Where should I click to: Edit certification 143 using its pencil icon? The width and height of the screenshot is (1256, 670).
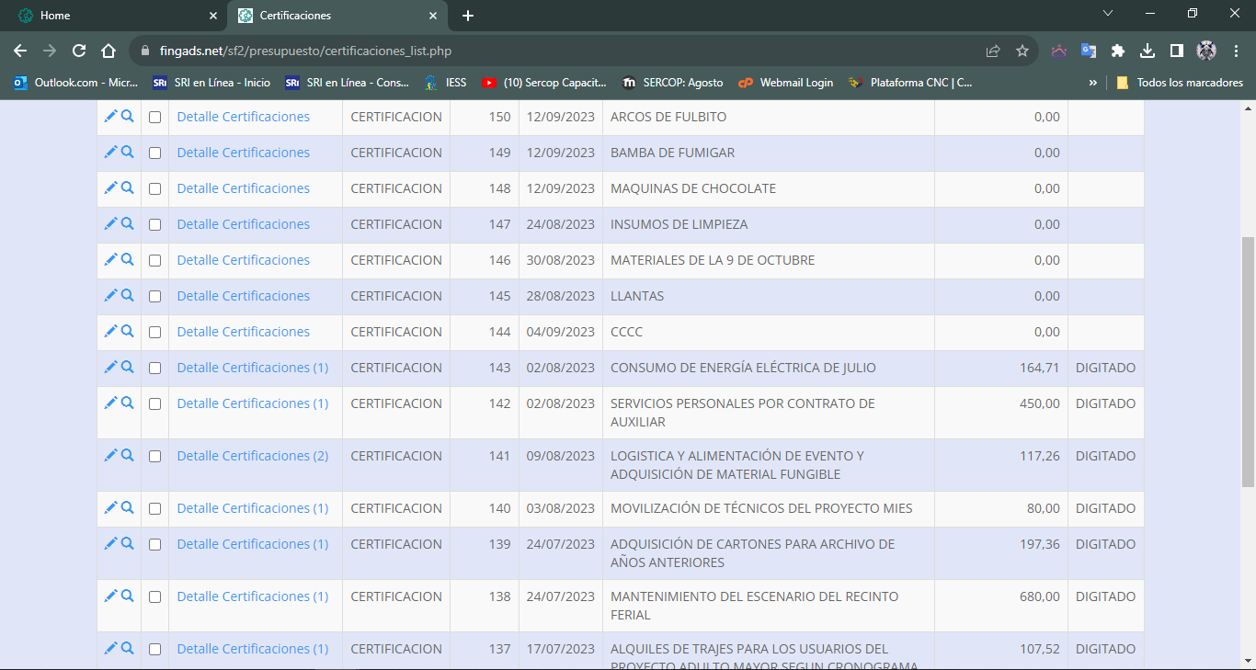(110, 367)
